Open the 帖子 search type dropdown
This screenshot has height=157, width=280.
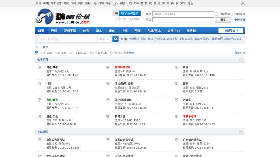pyautogui.click(x=104, y=39)
